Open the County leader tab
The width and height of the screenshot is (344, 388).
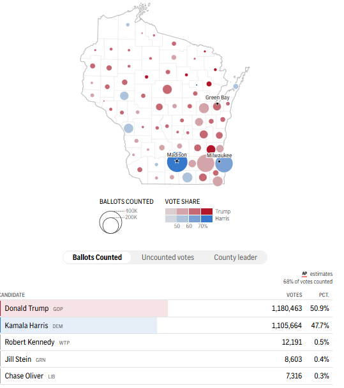[236, 257]
